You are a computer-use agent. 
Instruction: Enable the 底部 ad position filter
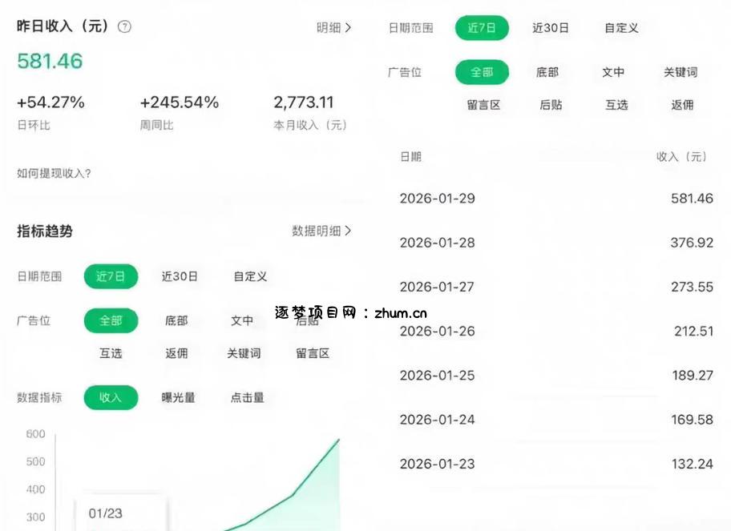tap(177, 320)
